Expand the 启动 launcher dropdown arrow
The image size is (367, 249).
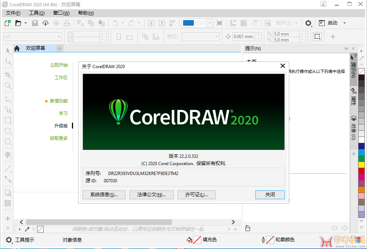(x=345, y=23)
